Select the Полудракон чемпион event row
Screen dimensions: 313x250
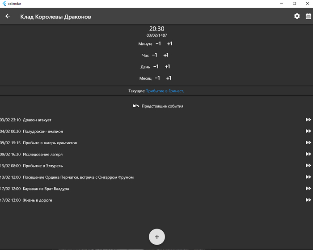click(156, 131)
